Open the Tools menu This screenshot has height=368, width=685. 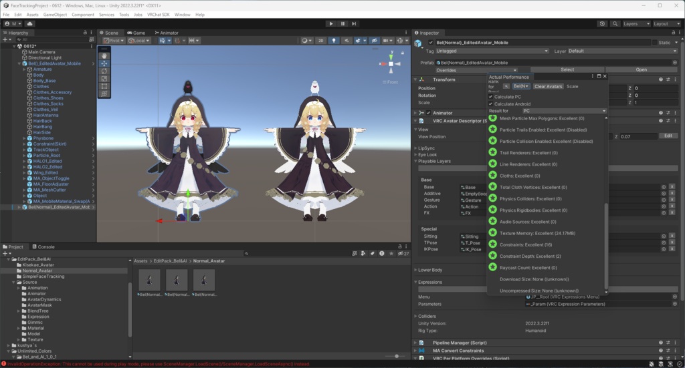click(124, 15)
